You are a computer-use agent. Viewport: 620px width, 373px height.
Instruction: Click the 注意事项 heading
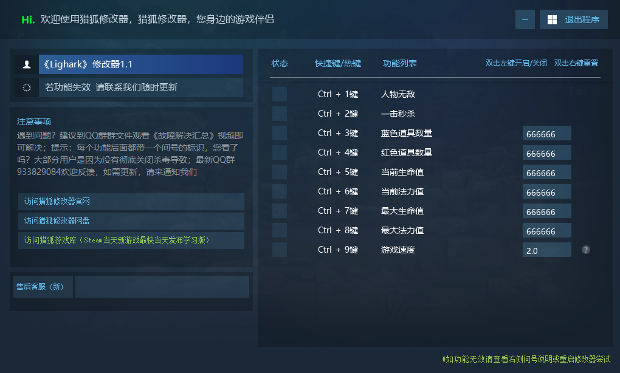click(34, 121)
